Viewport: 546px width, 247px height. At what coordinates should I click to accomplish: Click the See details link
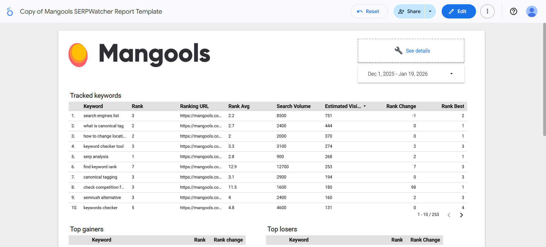click(418, 51)
